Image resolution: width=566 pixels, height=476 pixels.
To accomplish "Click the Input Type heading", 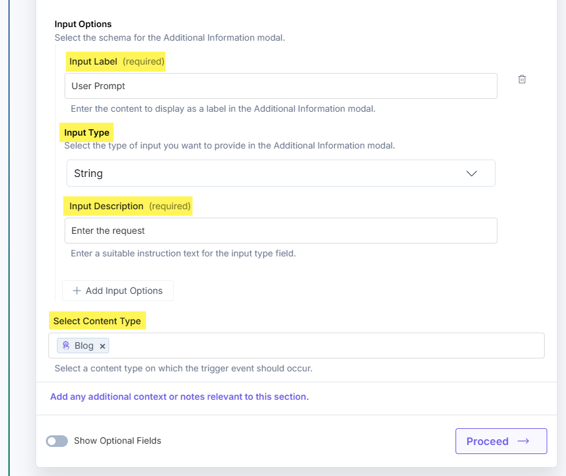I will click(87, 132).
